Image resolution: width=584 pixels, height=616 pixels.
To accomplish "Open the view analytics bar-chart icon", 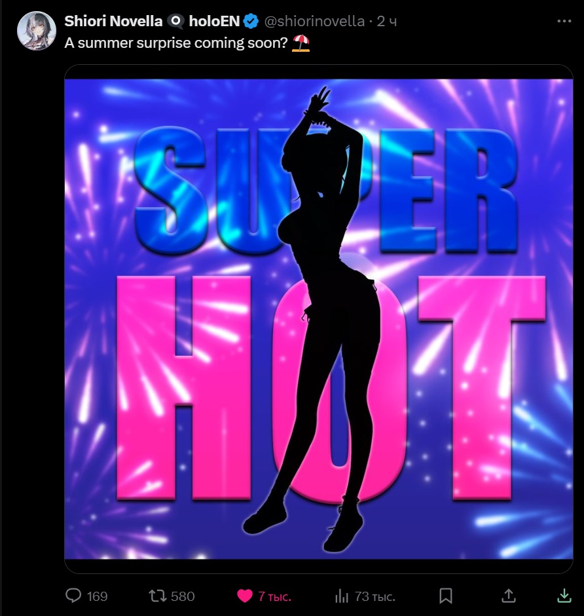I will click(x=342, y=596).
